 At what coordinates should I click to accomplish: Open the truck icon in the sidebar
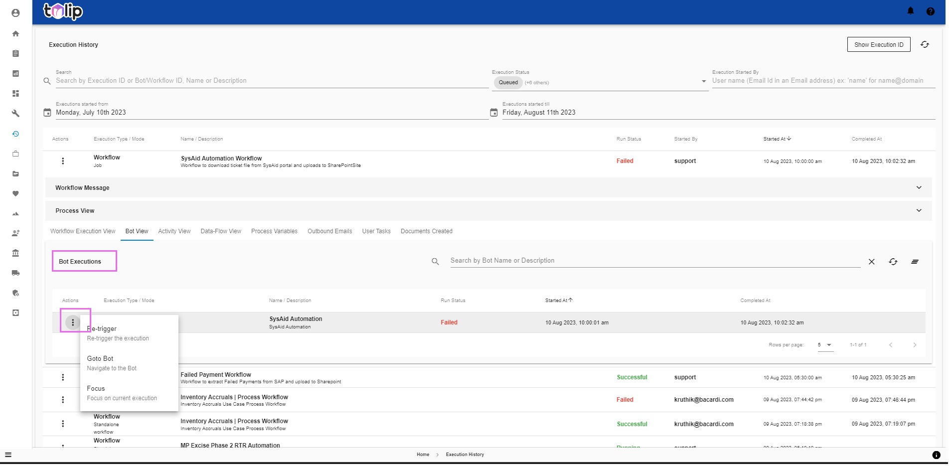point(15,273)
